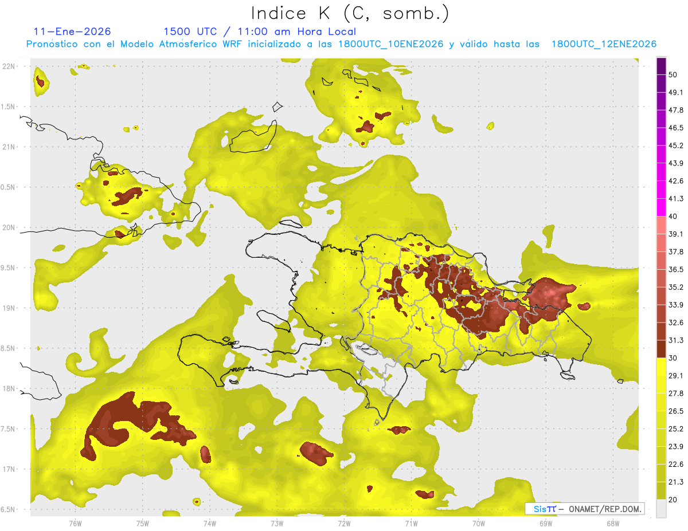
Task: Click the colorbar value 46.5
Action: click(x=676, y=128)
